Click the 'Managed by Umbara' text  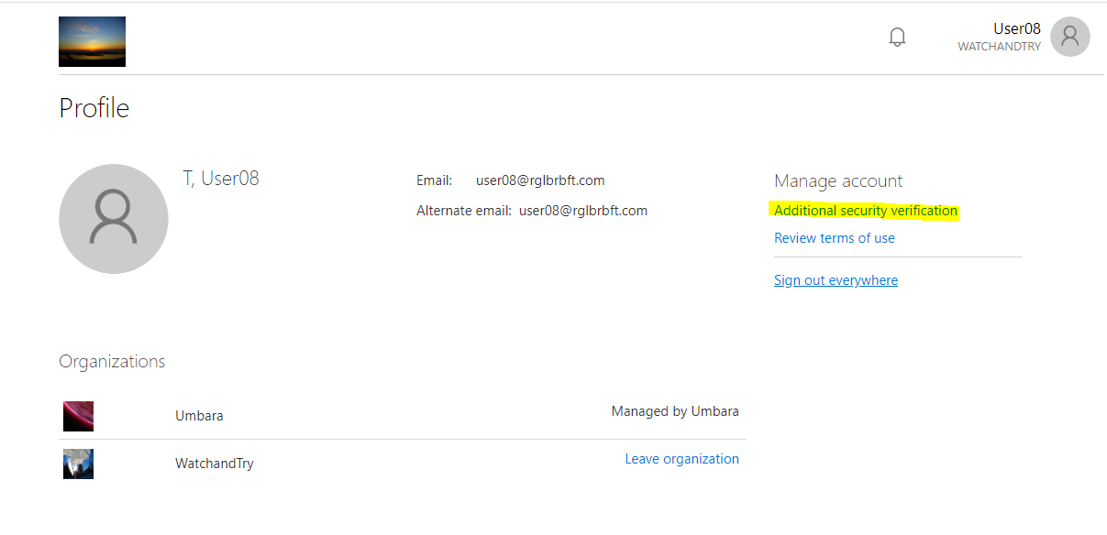pos(674,411)
